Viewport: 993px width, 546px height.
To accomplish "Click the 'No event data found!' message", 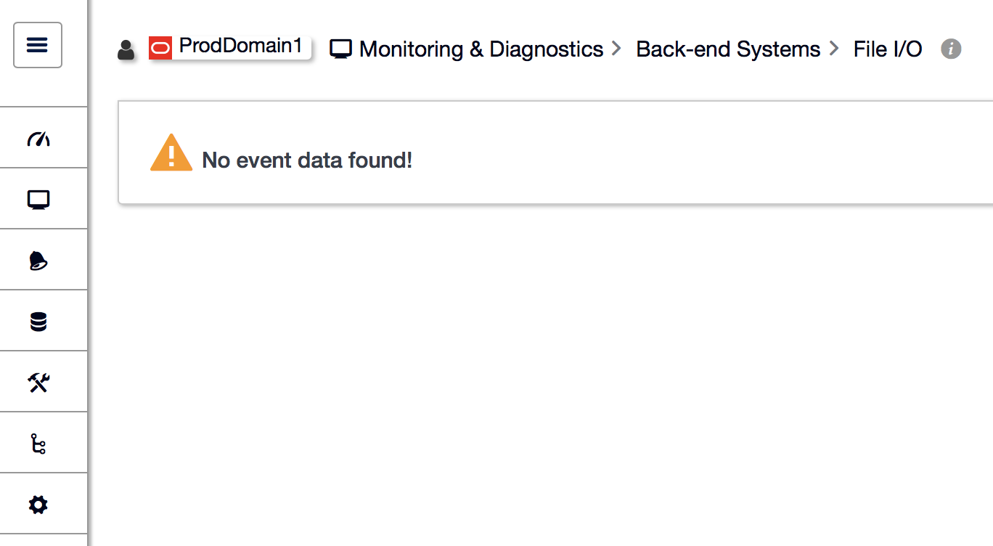I will coord(307,160).
